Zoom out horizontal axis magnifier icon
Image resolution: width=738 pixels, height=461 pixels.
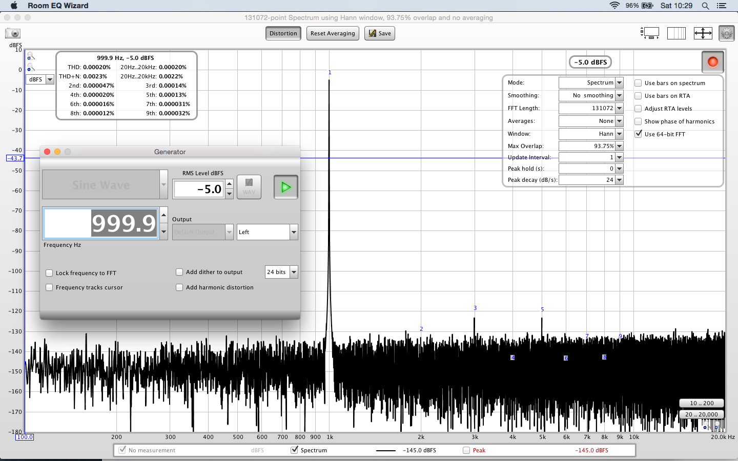click(x=707, y=427)
